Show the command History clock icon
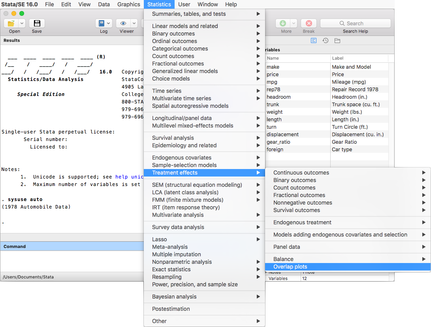Image resolution: width=431 pixels, height=327 pixels. tap(326, 41)
